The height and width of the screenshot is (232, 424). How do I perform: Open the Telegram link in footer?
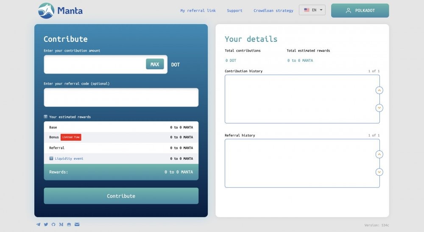[39, 224]
